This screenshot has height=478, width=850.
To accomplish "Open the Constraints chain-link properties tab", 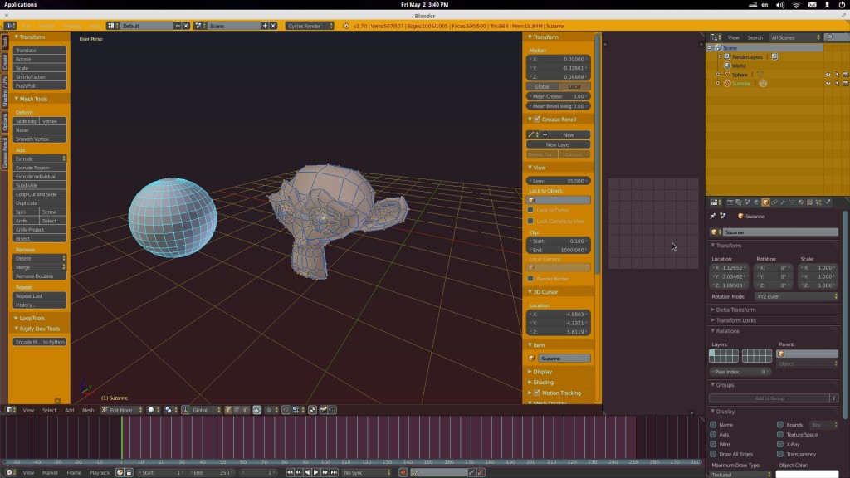I will tap(774, 202).
